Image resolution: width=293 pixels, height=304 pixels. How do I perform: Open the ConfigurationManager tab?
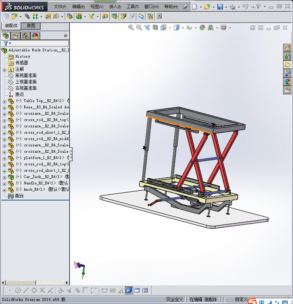[x=25, y=36]
